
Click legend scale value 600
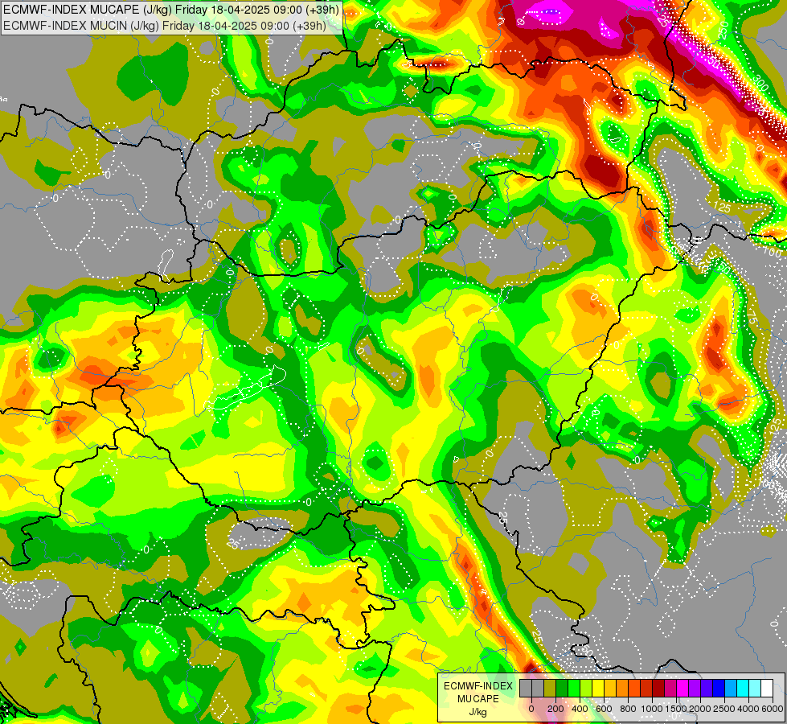coord(604,709)
